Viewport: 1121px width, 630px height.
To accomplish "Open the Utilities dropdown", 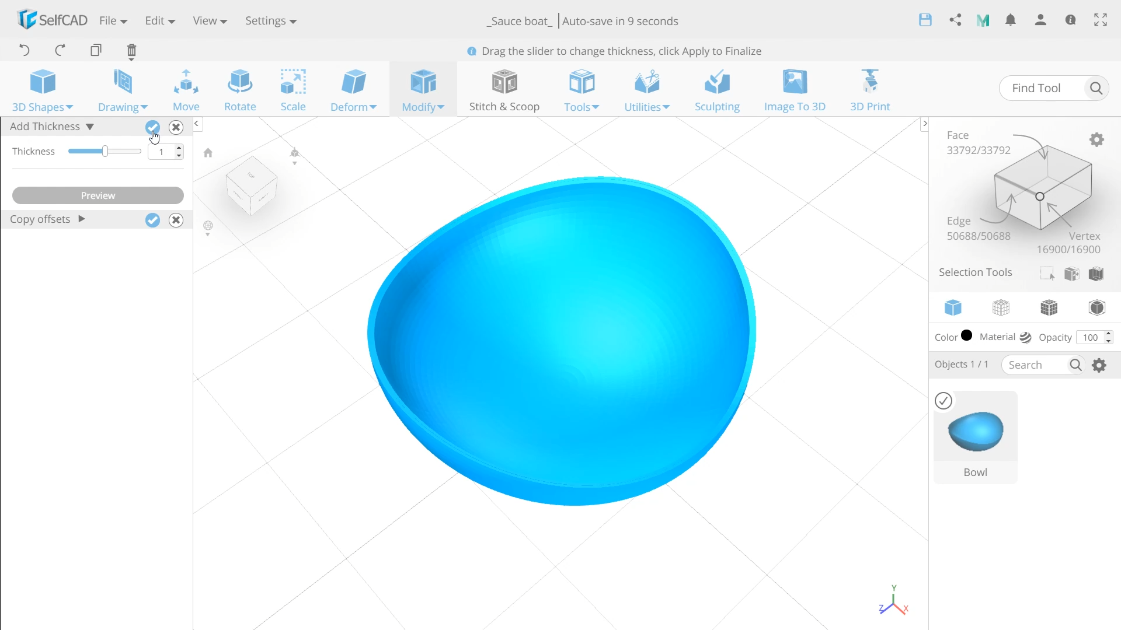I will tap(647, 90).
